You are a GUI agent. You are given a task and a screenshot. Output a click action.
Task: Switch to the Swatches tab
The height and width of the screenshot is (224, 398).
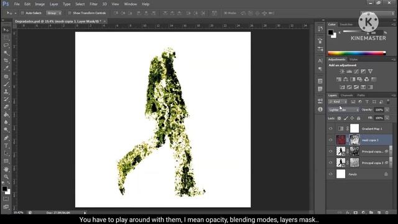pyautogui.click(x=346, y=24)
